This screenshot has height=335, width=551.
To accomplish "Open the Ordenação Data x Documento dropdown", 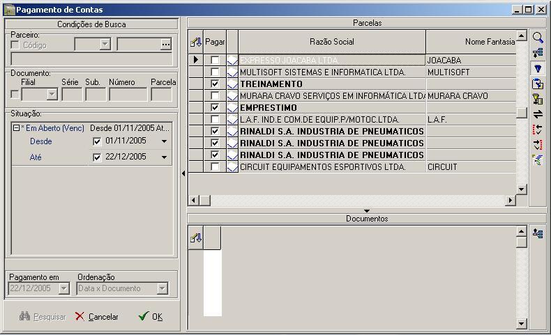I will tap(162, 289).
